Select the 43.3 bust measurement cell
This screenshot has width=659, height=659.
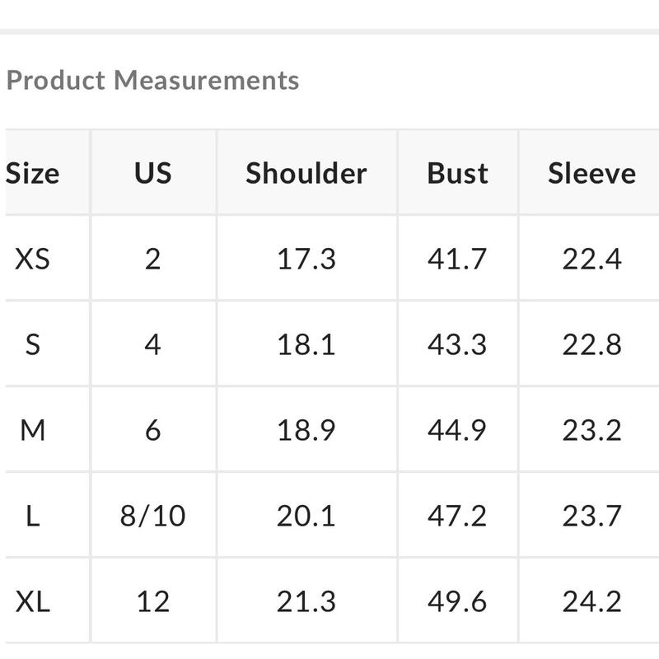pyautogui.click(x=458, y=344)
